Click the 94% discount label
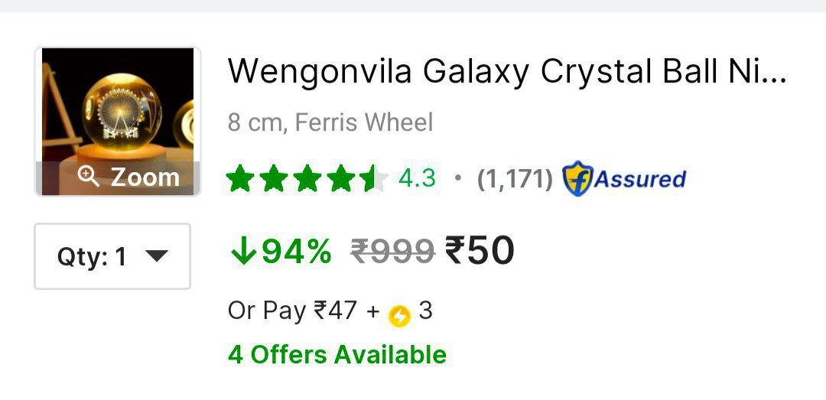 pos(297,251)
